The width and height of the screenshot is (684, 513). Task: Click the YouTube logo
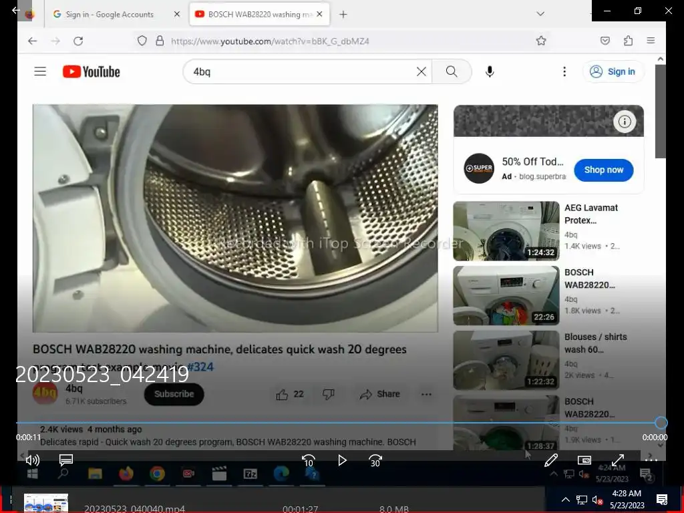[x=91, y=71]
